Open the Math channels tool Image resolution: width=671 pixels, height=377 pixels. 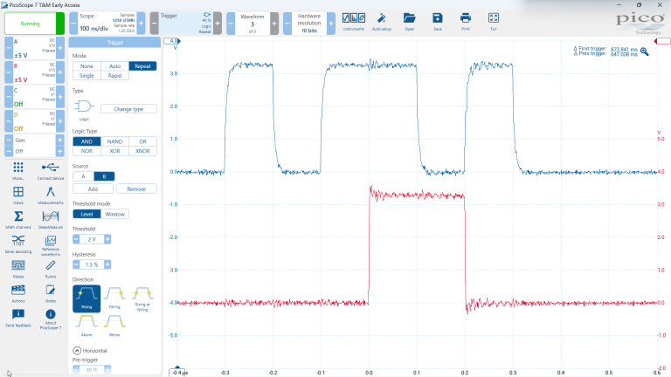coord(18,220)
